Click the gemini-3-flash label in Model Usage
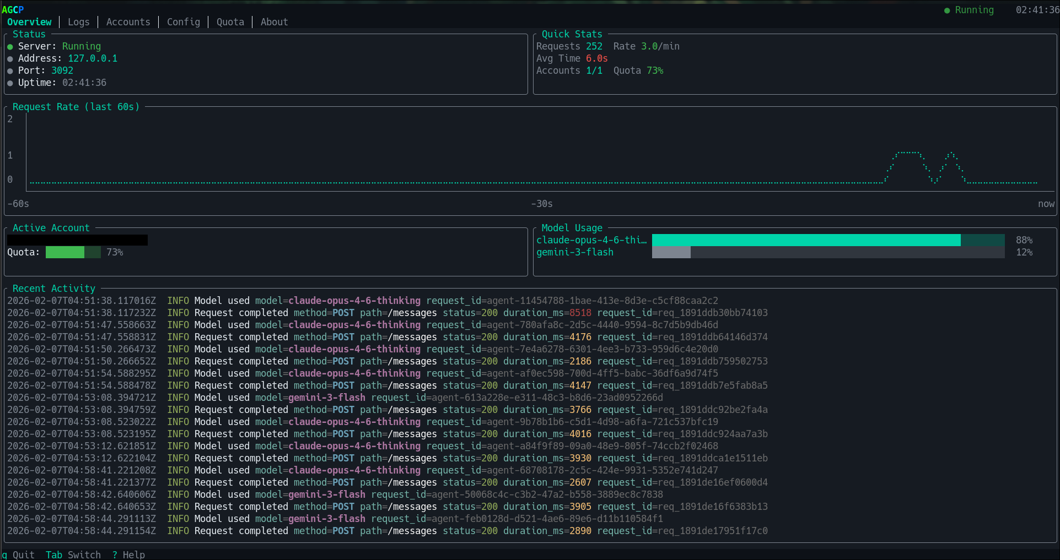The image size is (1060, 560). pos(575,252)
